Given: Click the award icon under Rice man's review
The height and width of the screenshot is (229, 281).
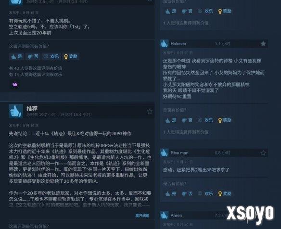Looking at the screenshot, I should pyautogui.click(x=220, y=194).
